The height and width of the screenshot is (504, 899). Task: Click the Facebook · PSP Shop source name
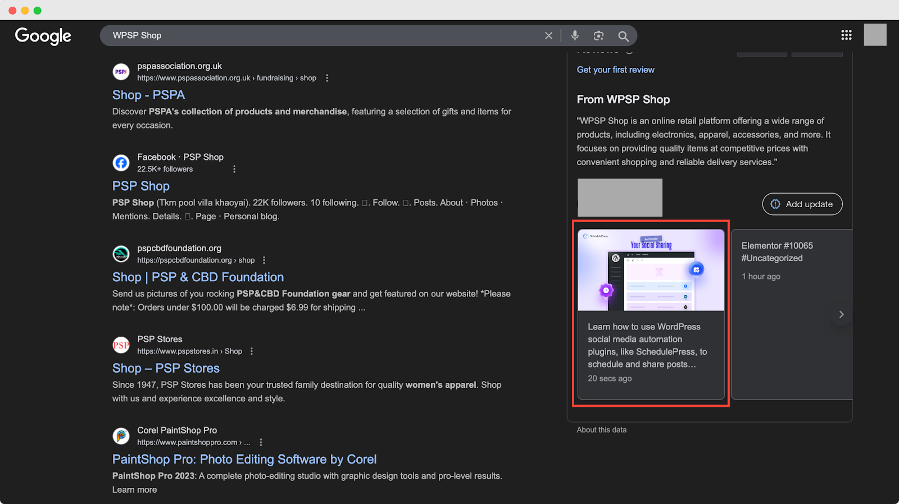[180, 157]
